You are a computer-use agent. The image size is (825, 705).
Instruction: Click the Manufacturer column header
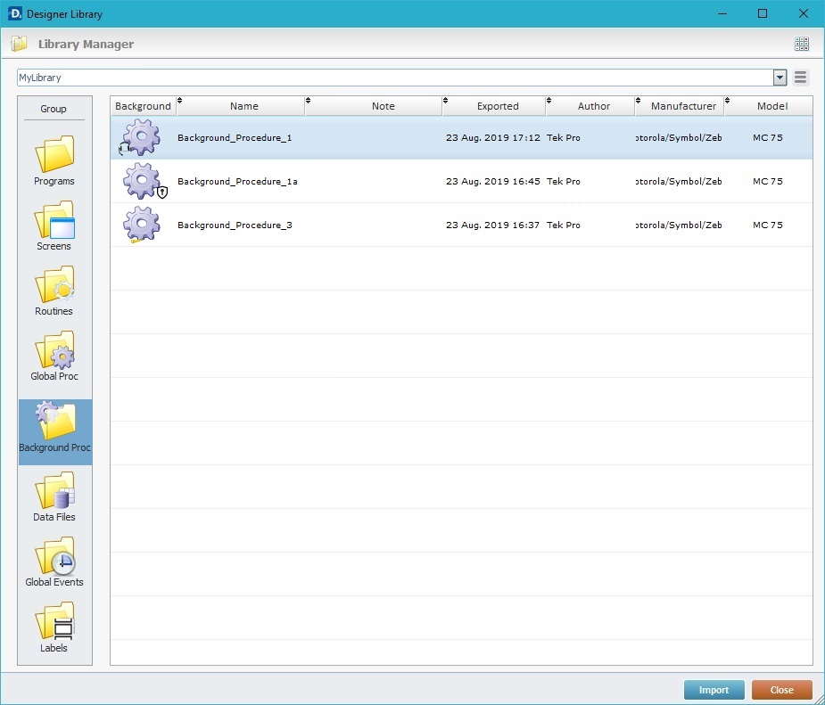coord(683,106)
